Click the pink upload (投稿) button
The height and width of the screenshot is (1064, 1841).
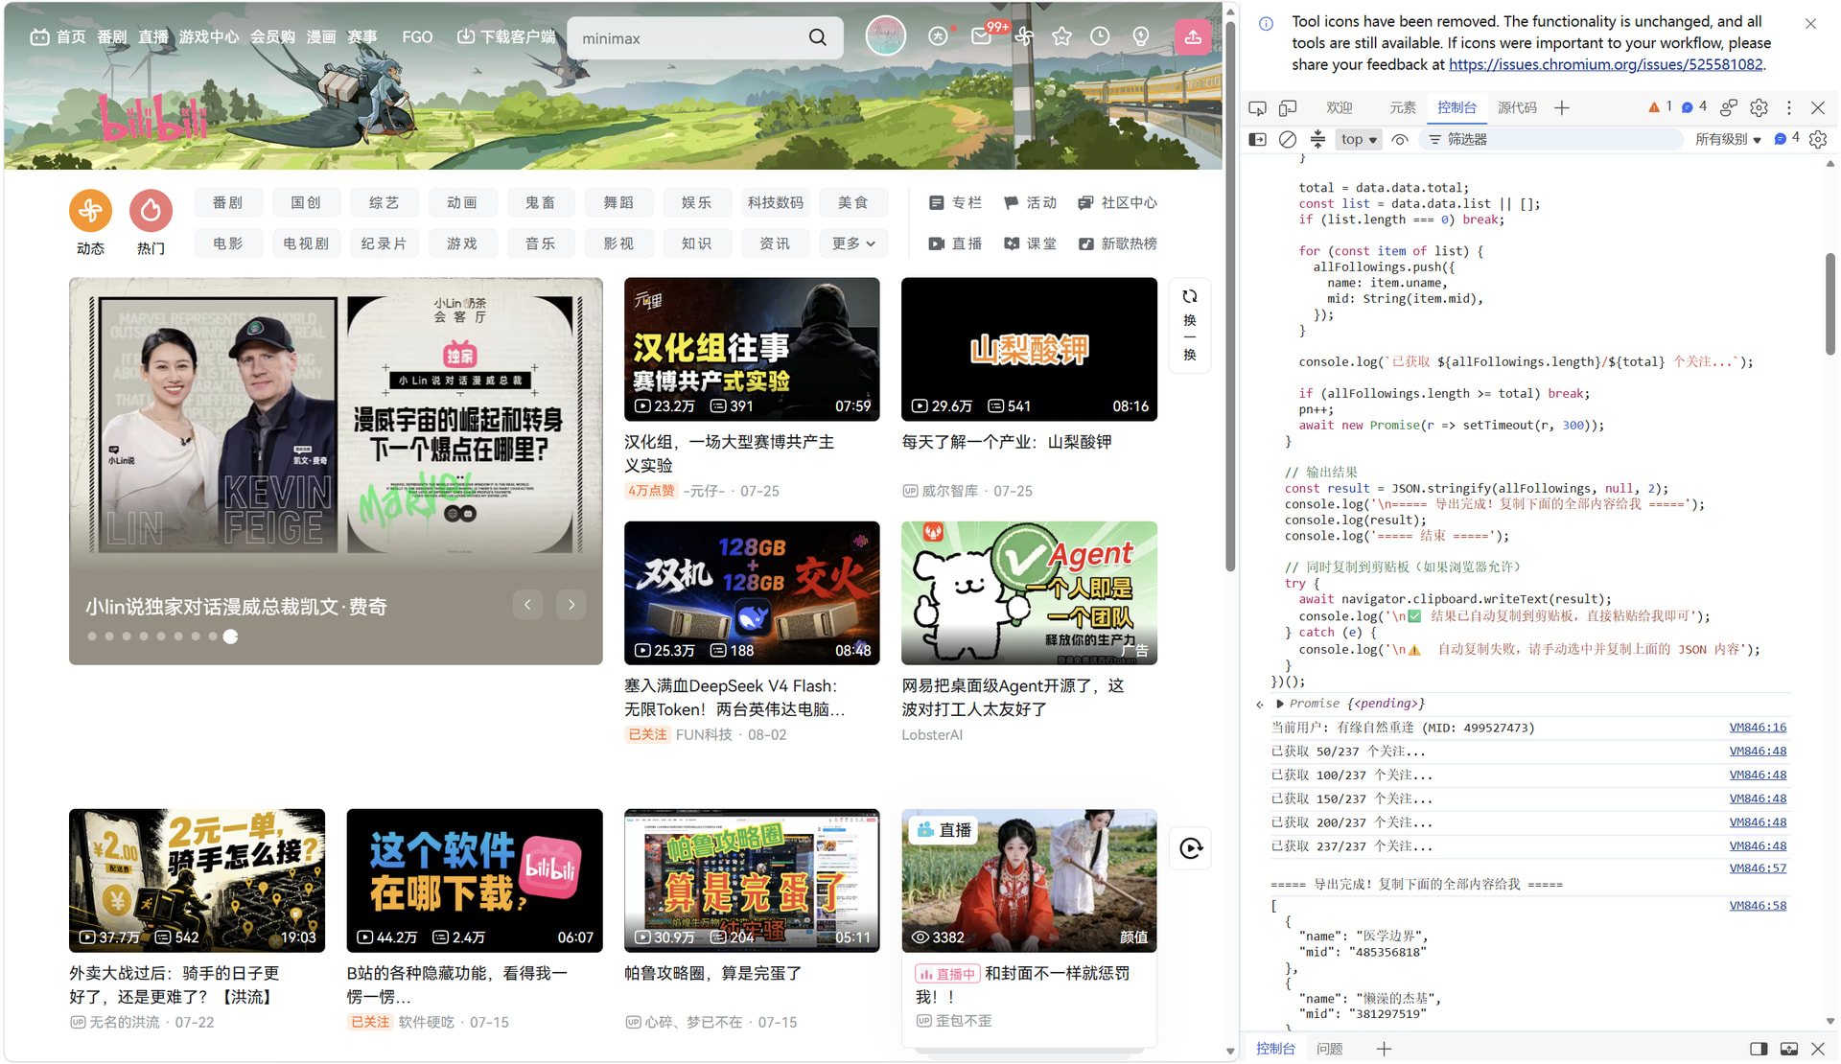(x=1193, y=36)
